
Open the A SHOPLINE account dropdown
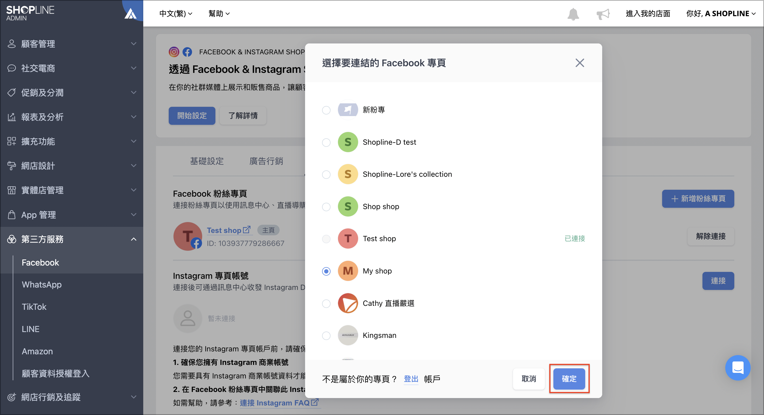(x=721, y=14)
